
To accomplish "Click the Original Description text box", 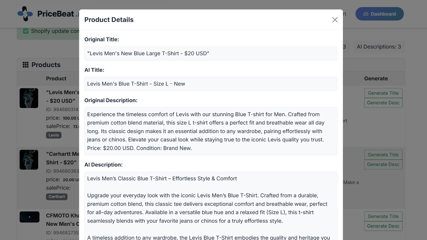I will click(211, 131).
